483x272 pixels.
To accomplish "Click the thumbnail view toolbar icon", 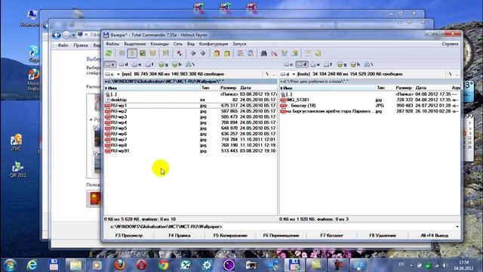I will point(143,54).
